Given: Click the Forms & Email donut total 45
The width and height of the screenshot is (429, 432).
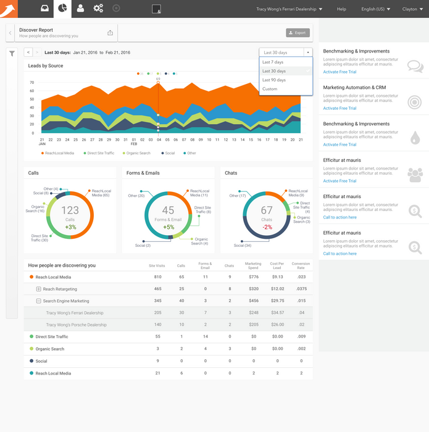Looking at the screenshot, I should [x=168, y=210].
